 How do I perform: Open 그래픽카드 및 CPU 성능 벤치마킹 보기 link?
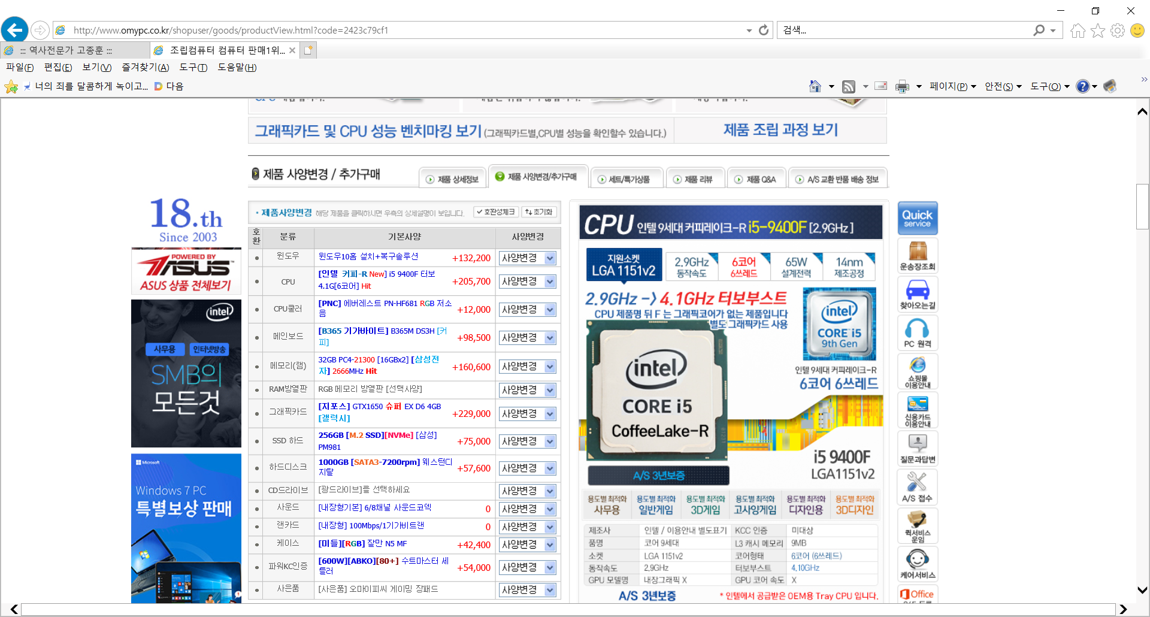click(461, 131)
